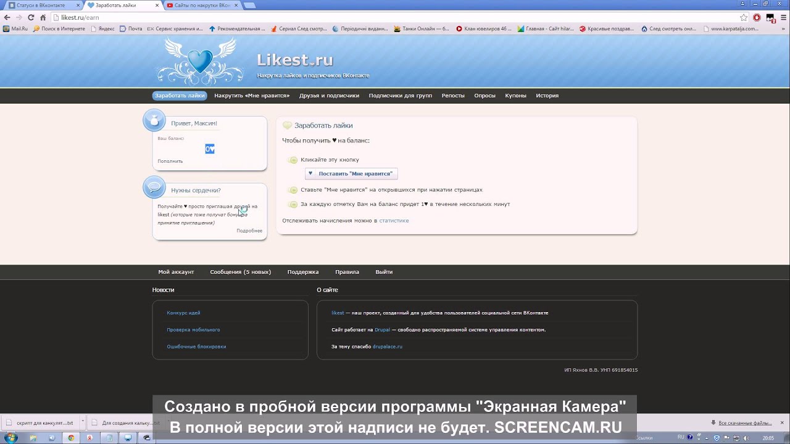This screenshot has height=444, width=790.
Task: Reload the page with refresh icon
Action: [x=31, y=17]
